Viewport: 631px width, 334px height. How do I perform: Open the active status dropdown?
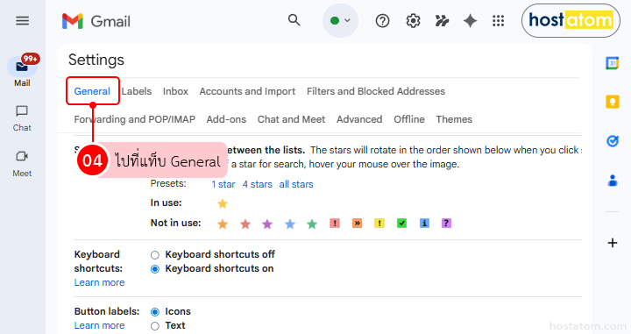point(340,20)
